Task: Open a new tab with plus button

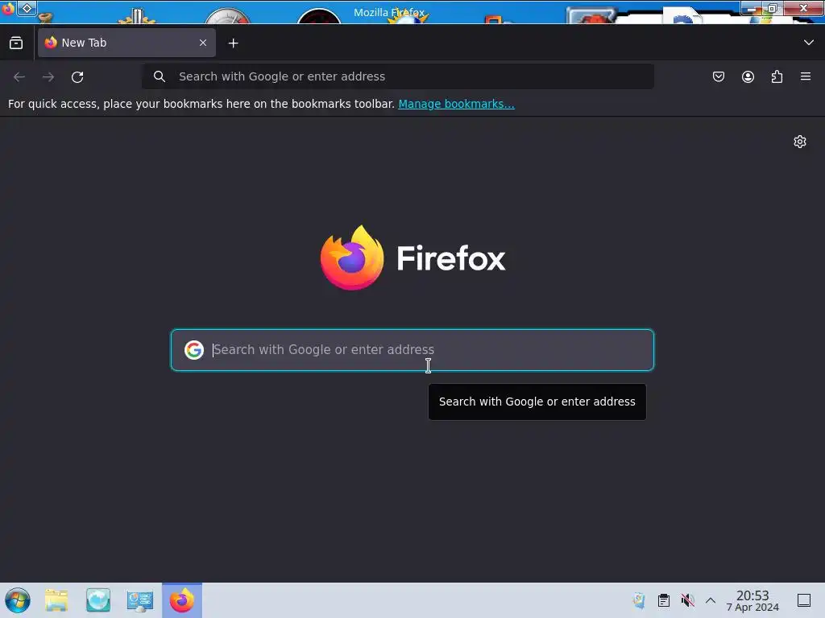Action: [233, 43]
